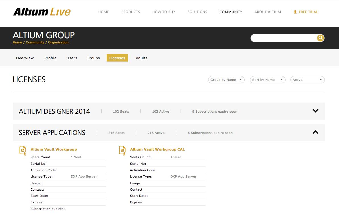The width and height of the screenshot is (339, 215).
Task: Open the Active filter dropdown
Action: tap(307, 80)
